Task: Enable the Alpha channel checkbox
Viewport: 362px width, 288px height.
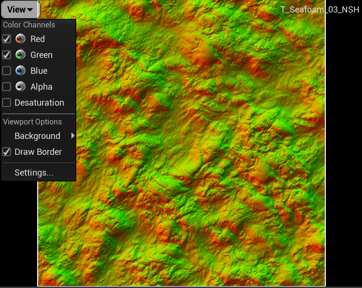Action: pyautogui.click(x=7, y=87)
